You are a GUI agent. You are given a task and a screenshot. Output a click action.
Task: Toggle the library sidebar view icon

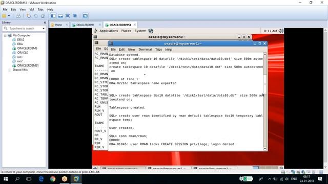[x=53, y=16]
